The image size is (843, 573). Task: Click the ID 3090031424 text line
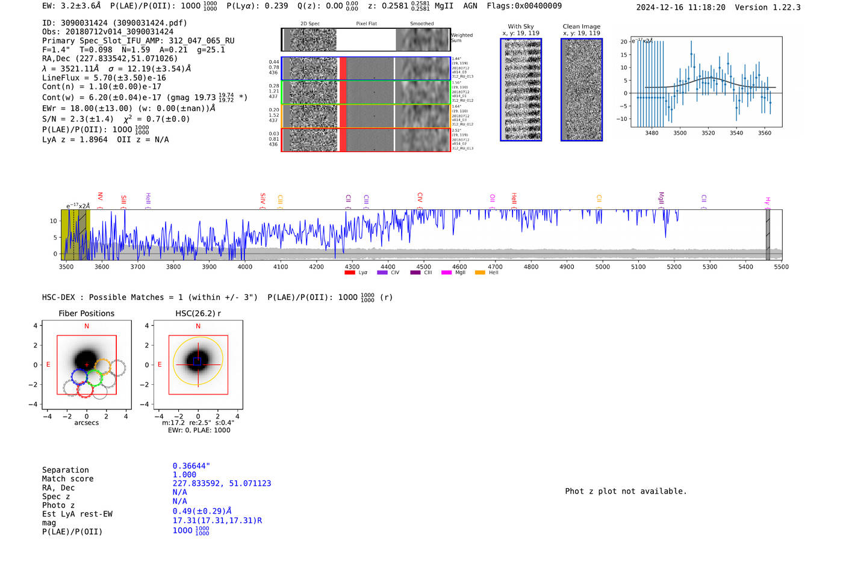[114, 23]
